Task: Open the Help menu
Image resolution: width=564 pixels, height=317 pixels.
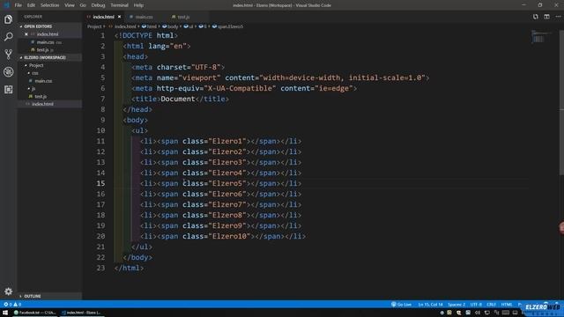Action: [138, 5]
